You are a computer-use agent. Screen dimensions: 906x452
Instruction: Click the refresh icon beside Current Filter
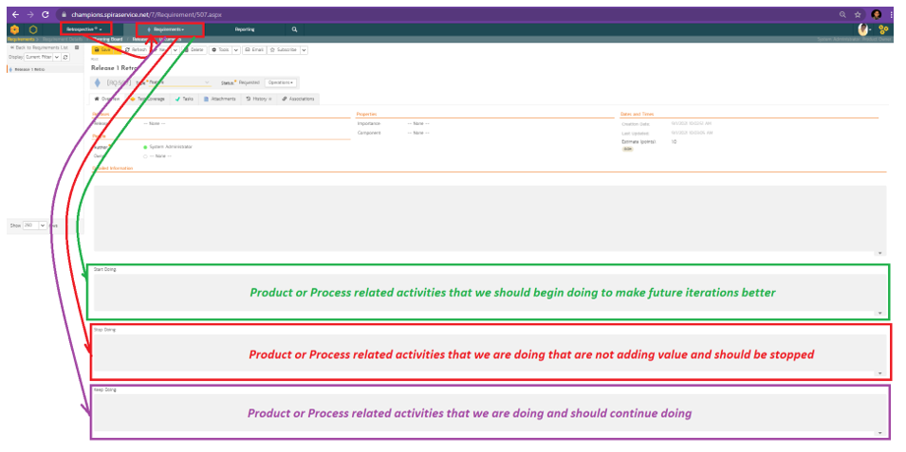[65, 58]
